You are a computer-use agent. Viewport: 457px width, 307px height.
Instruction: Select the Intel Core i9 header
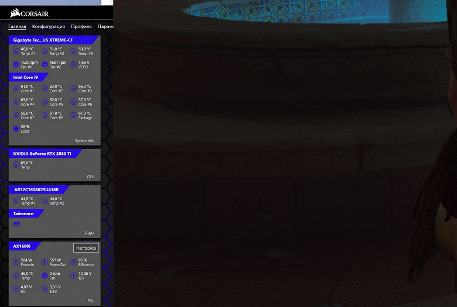click(x=28, y=77)
